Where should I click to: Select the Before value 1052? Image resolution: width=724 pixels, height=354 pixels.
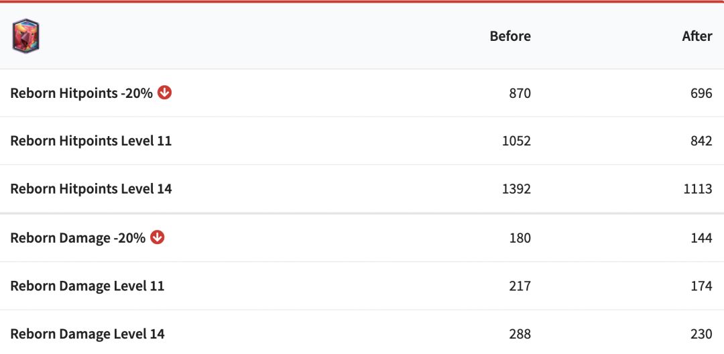[x=516, y=141]
